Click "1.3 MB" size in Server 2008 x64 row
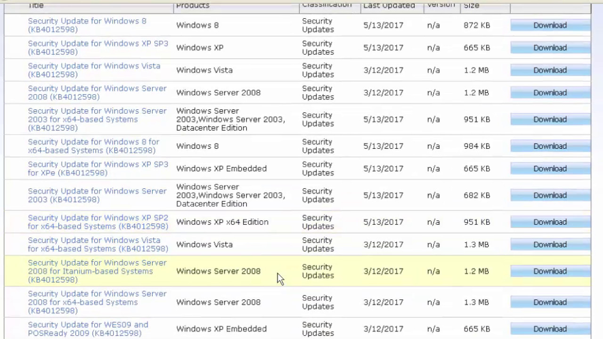The width and height of the screenshot is (603, 339). 476,302
